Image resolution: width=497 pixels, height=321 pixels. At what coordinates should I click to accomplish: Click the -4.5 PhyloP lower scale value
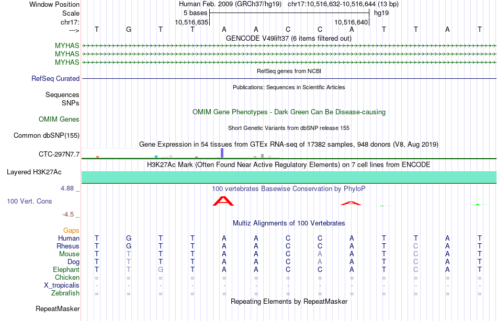[68, 215]
